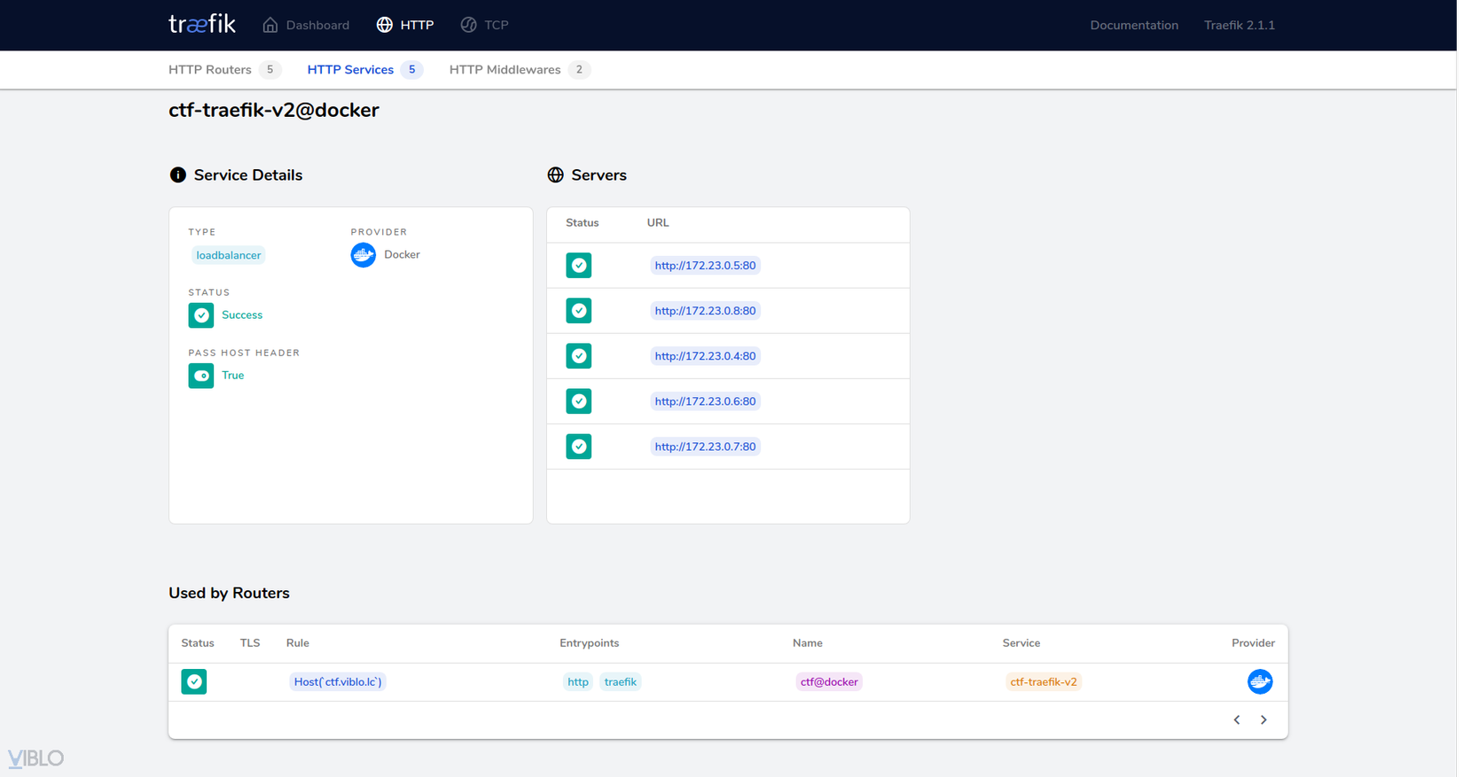This screenshot has width=1463, height=777.
Task: Click the traefik entrypoint tag
Action: [x=621, y=681]
